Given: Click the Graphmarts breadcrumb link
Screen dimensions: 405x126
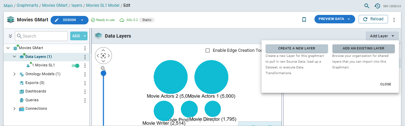Looking at the screenshot, I should point(27,5).
